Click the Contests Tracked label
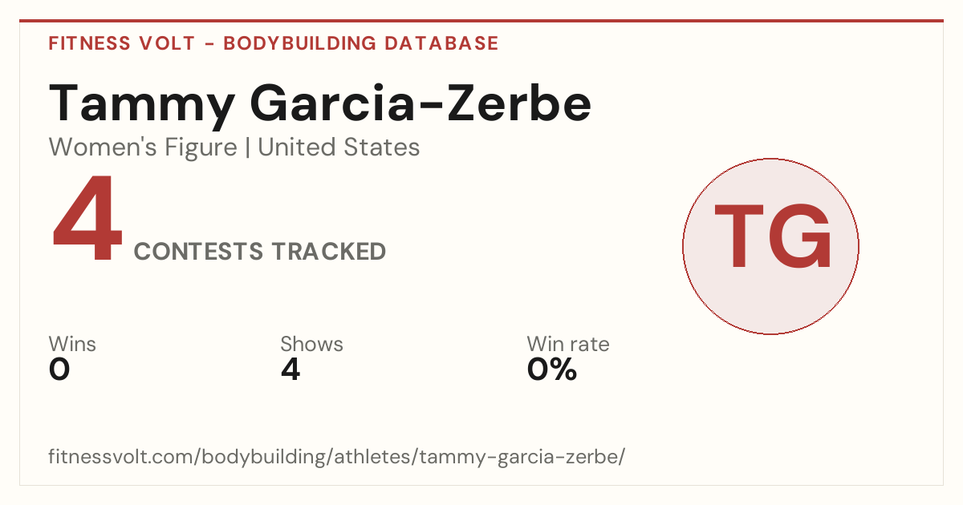This screenshot has width=963, height=505. (x=260, y=252)
